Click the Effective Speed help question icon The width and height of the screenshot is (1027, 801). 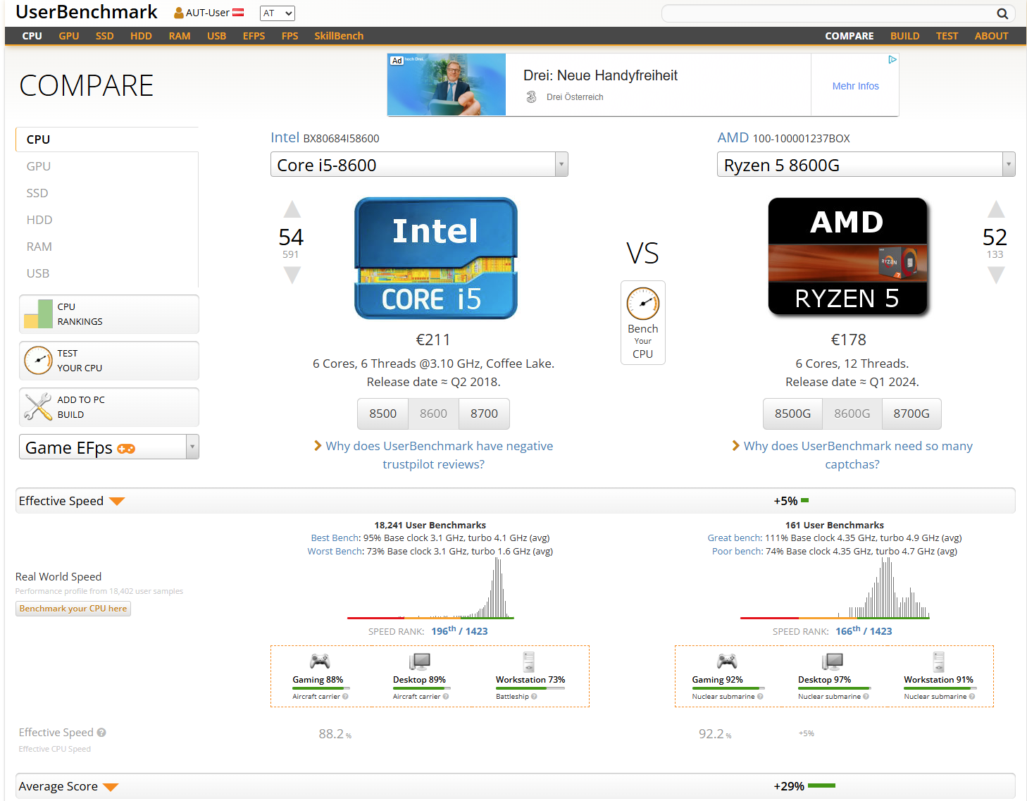tap(101, 733)
